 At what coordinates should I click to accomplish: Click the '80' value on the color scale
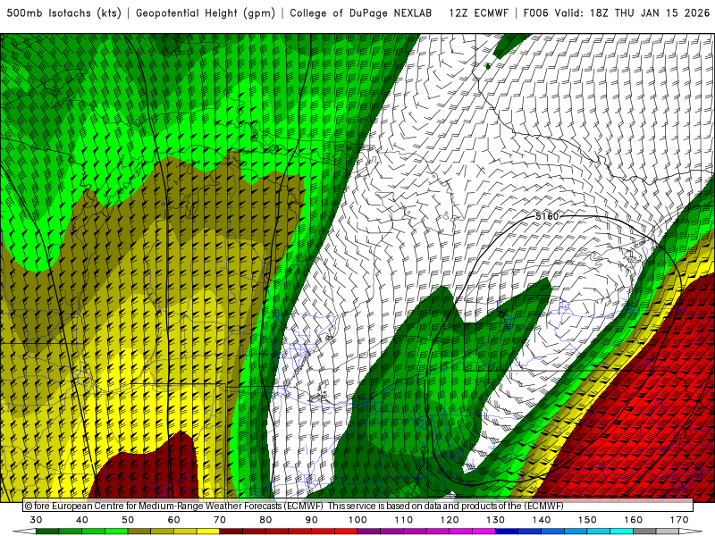click(x=265, y=520)
